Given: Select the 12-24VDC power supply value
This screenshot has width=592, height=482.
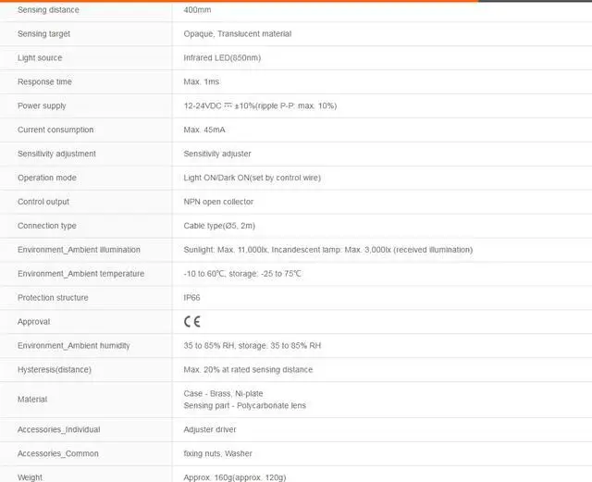Looking at the screenshot, I should pos(260,106).
